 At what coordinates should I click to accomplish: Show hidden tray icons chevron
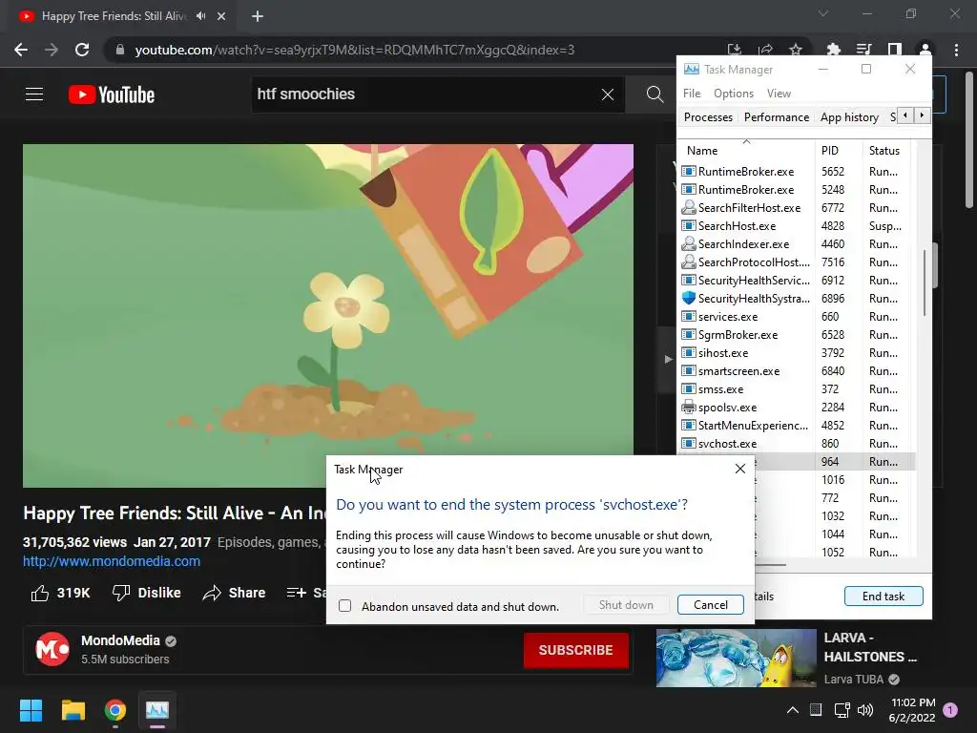pos(793,710)
